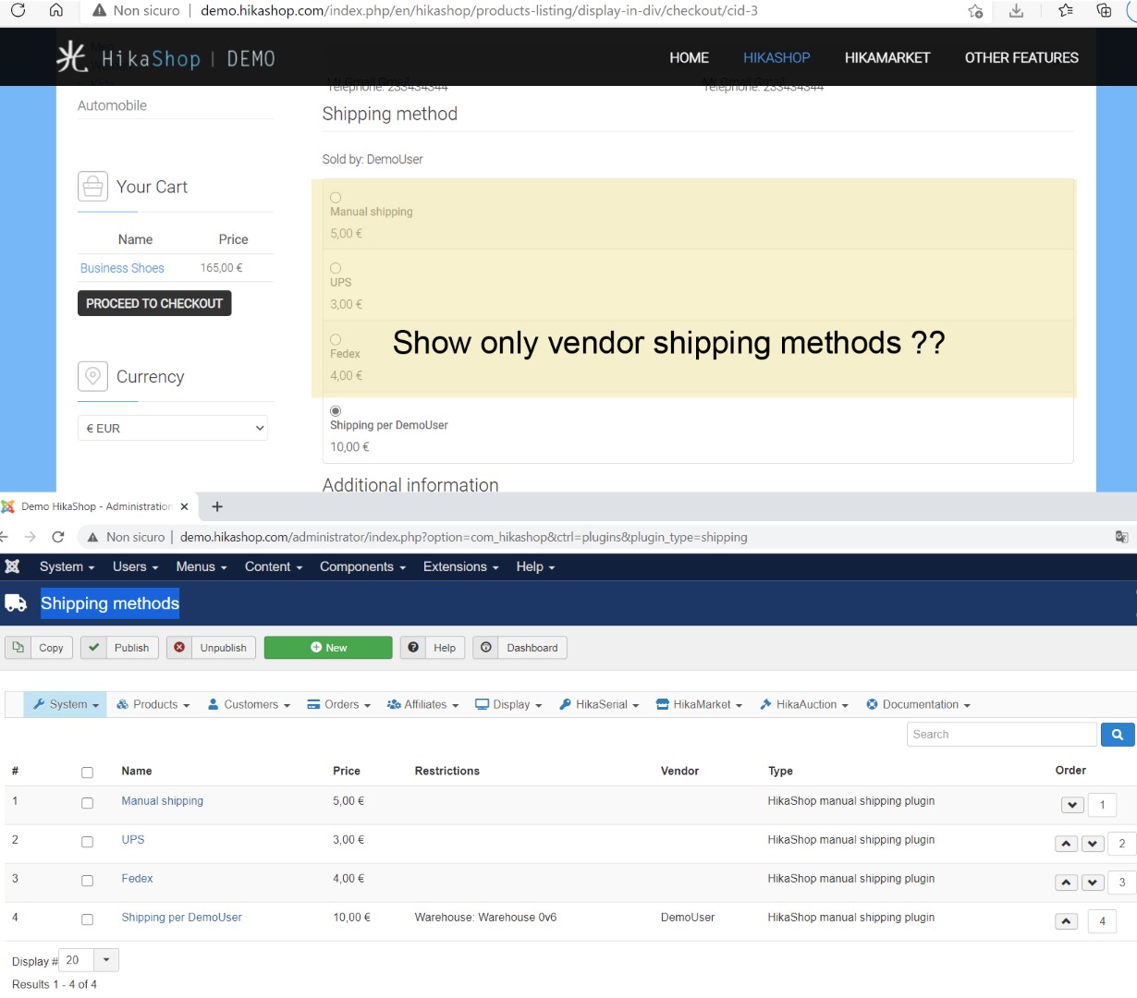Open the Users top menu
Screen dimensions: 1137x998
[x=136, y=566]
